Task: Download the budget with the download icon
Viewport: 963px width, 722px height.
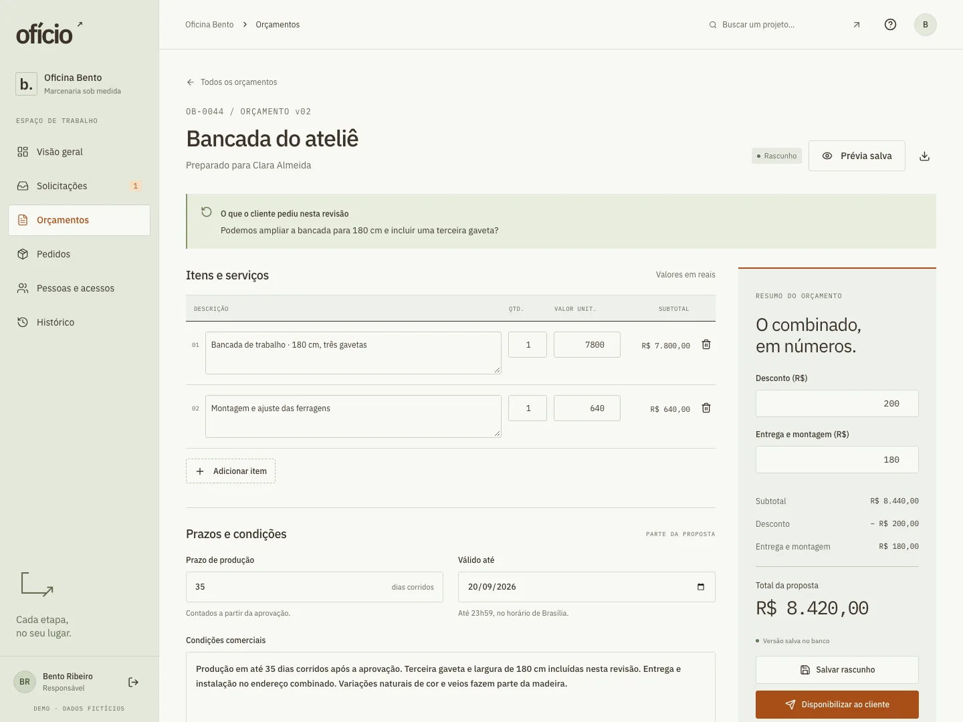Action: (x=924, y=156)
